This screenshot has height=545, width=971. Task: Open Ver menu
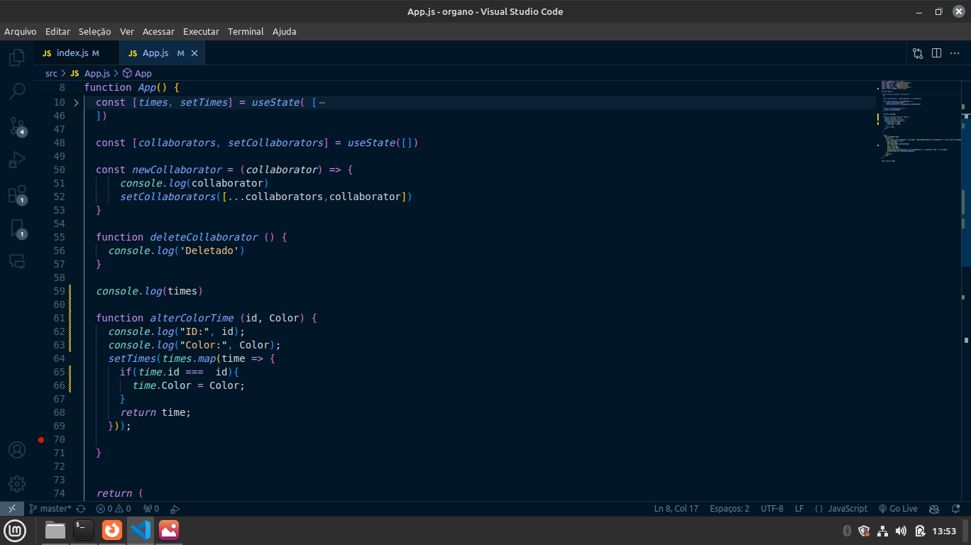point(127,31)
